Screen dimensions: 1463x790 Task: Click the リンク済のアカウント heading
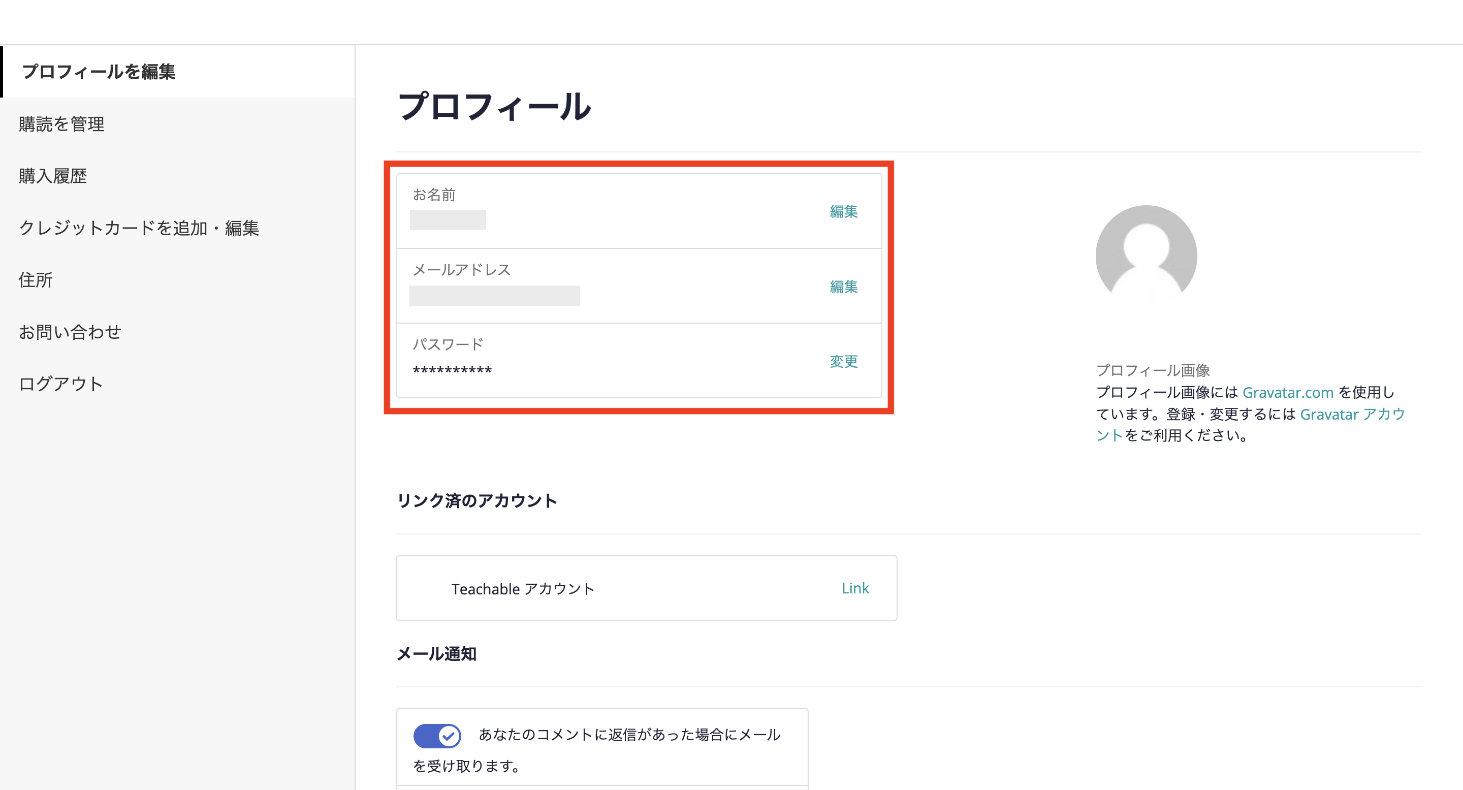[476, 500]
